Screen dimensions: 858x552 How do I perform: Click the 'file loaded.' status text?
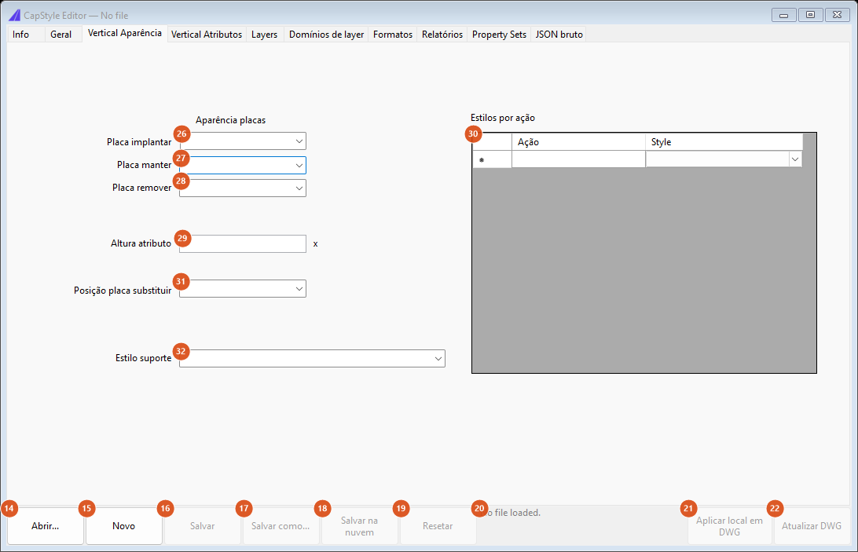pos(518,513)
